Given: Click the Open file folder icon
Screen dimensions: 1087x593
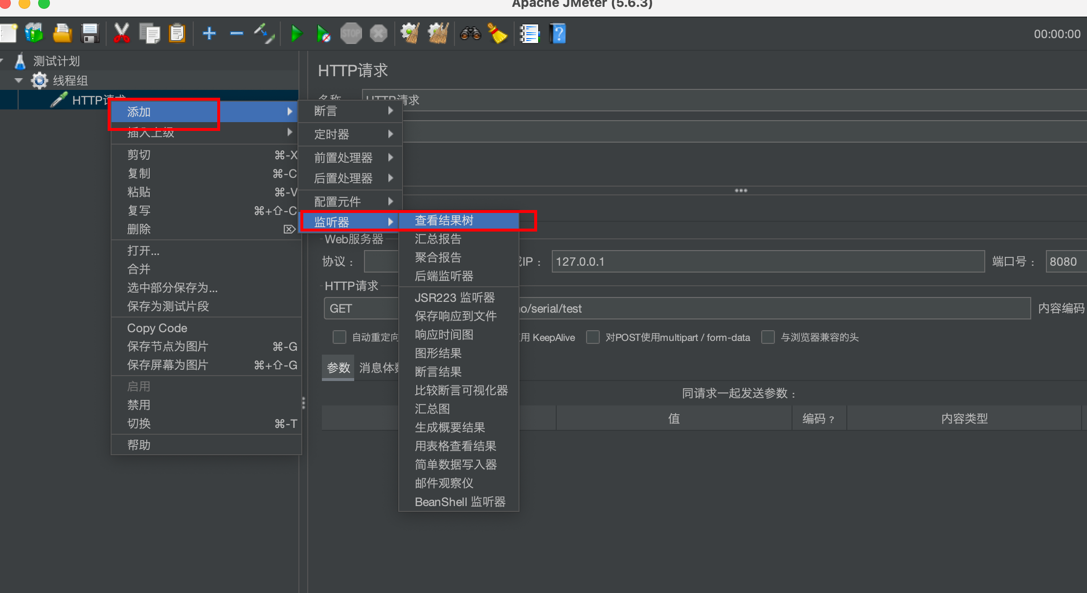Looking at the screenshot, I should 62,34.
